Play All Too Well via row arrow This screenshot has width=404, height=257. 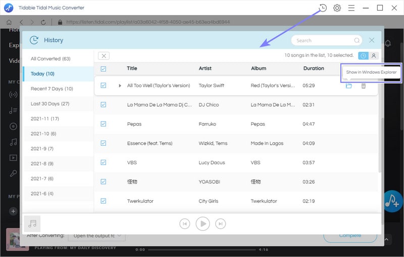pos(120,86)
